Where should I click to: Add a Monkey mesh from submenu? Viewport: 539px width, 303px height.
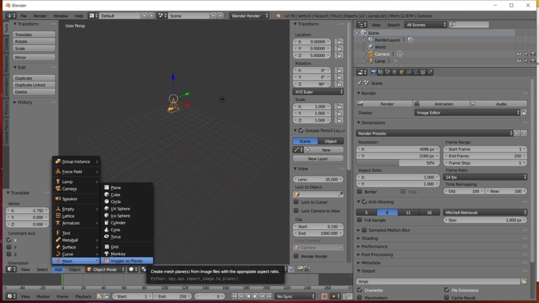point(118,254)
